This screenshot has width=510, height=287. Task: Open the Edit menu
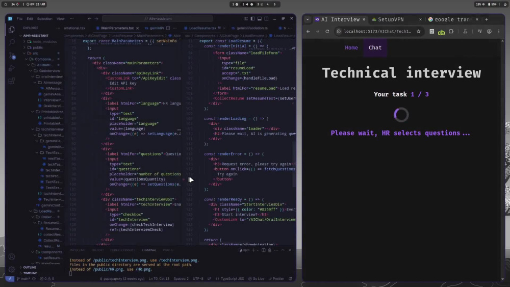click(30, 18)
